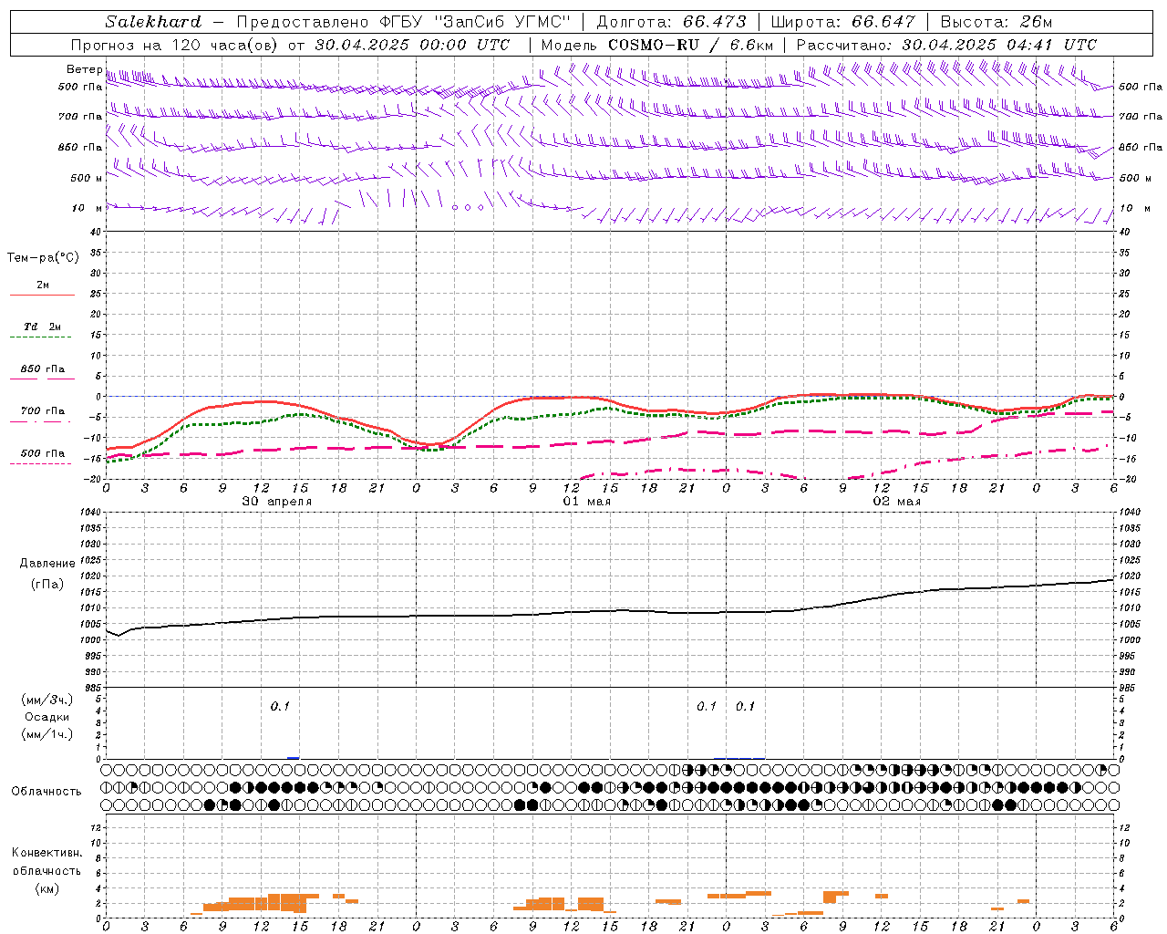Click the "(км)" convective cloud unit label
Screen dimensions: 1167x934
[x=46, y=888]
